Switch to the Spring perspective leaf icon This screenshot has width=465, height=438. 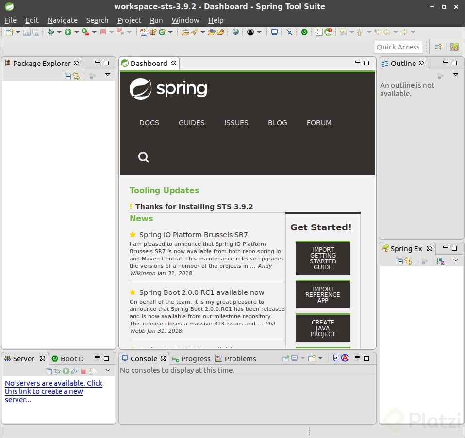[x=454, y=47]
